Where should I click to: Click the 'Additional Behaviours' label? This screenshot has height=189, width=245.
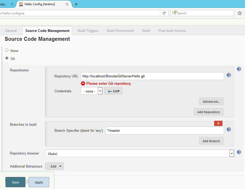pyautogui.click(x=26, y=166)
